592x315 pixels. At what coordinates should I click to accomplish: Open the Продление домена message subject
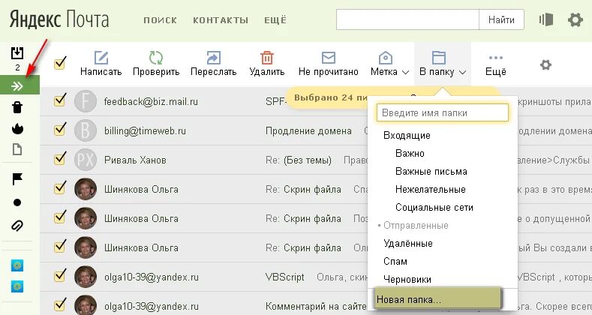308,131
